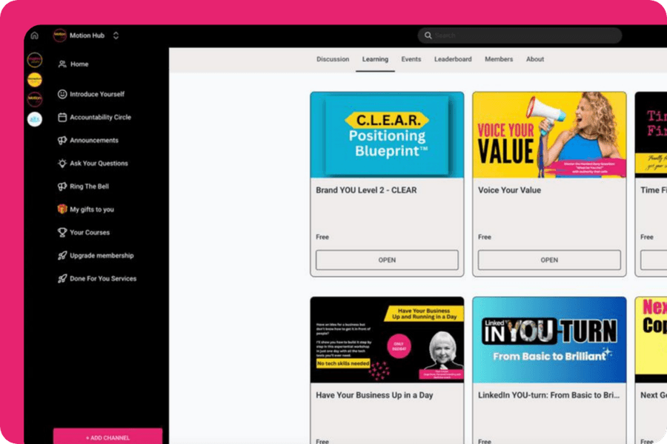Viewport: 667px width, 444px height.
Task: Switch to the About tab
Action: coord(534,59)
